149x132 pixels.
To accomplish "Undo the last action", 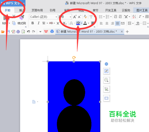I will tap(28, 32).
